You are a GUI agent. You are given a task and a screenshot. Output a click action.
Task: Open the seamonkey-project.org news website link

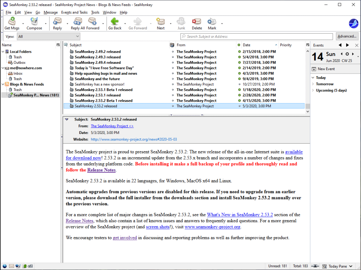[134, 139]
